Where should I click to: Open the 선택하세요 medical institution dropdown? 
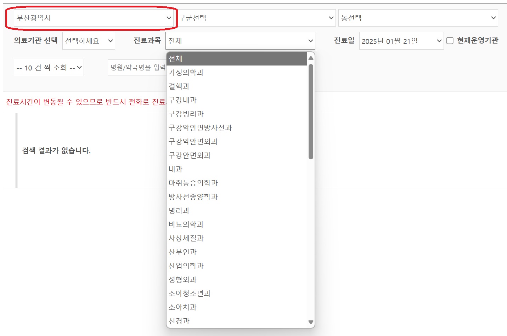point(88,40)
